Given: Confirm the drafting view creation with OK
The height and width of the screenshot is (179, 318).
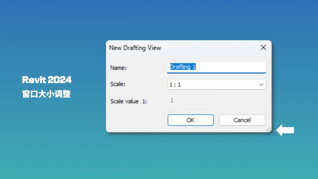Looking at the screenshot, I should coord(190,120).
